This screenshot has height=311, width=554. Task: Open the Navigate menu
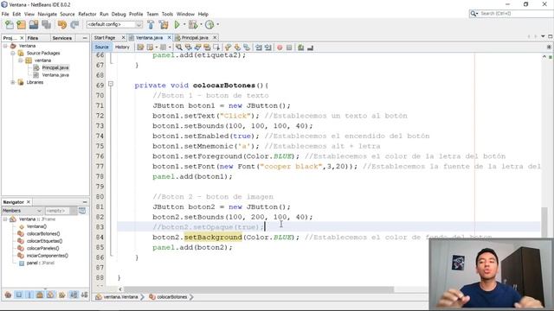(x=48, y=14)
